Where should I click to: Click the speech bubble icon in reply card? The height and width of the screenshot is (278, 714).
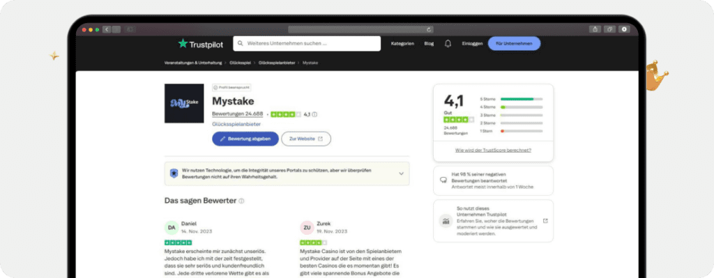(x=443, y=180)
